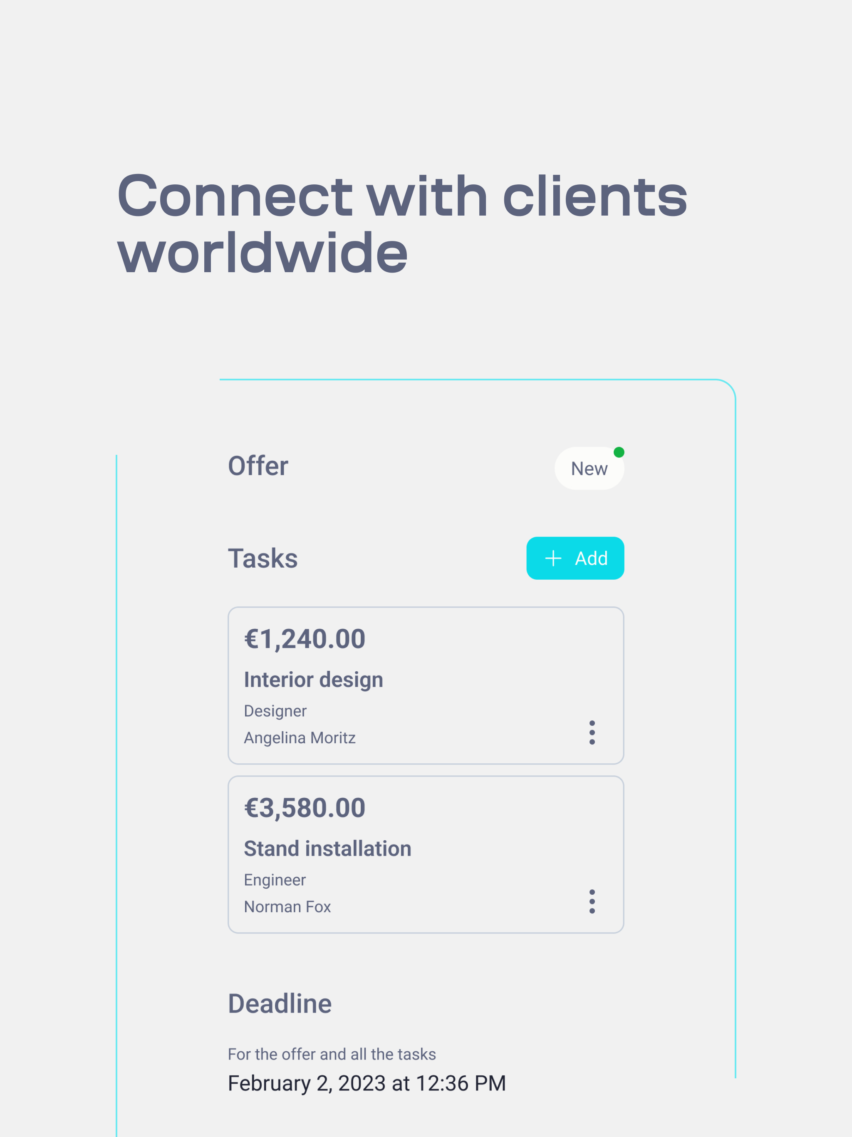The image size is (852, 1137).
Task: Switch to the Tasks section header
Action: 263,558
